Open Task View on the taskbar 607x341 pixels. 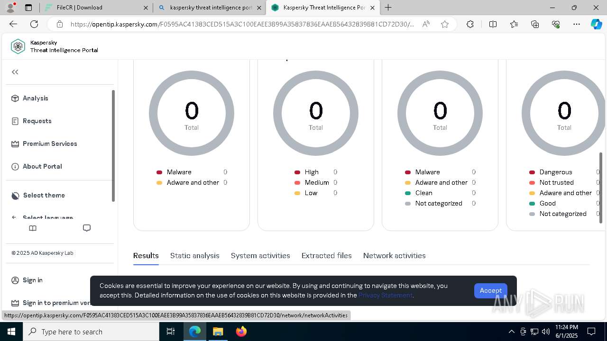[x=171, y=332]
